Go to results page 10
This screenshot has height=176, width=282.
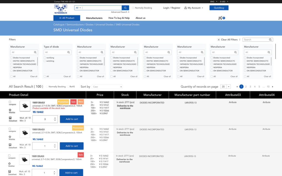[x=268, y=87]
